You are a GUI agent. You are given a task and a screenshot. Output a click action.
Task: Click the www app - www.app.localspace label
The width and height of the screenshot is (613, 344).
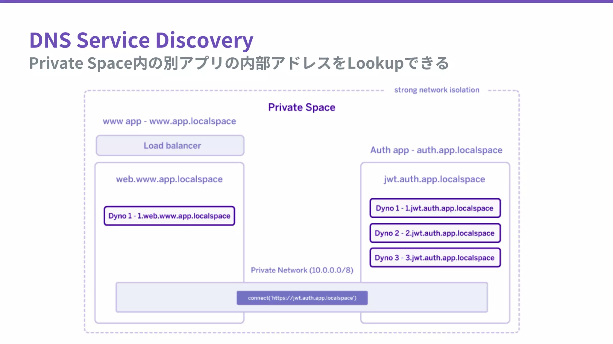point(169,121)
